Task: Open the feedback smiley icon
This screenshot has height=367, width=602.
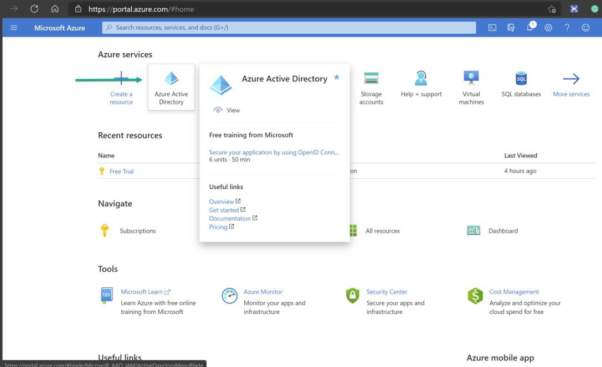Action: pos(585,28)
